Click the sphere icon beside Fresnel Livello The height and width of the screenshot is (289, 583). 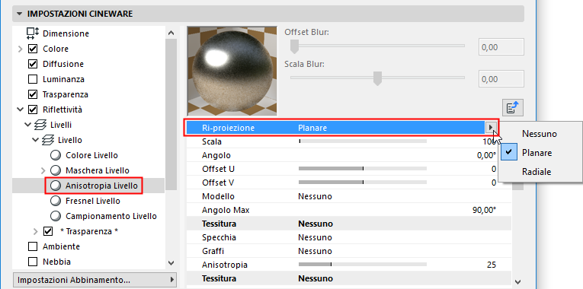[56, 201]
